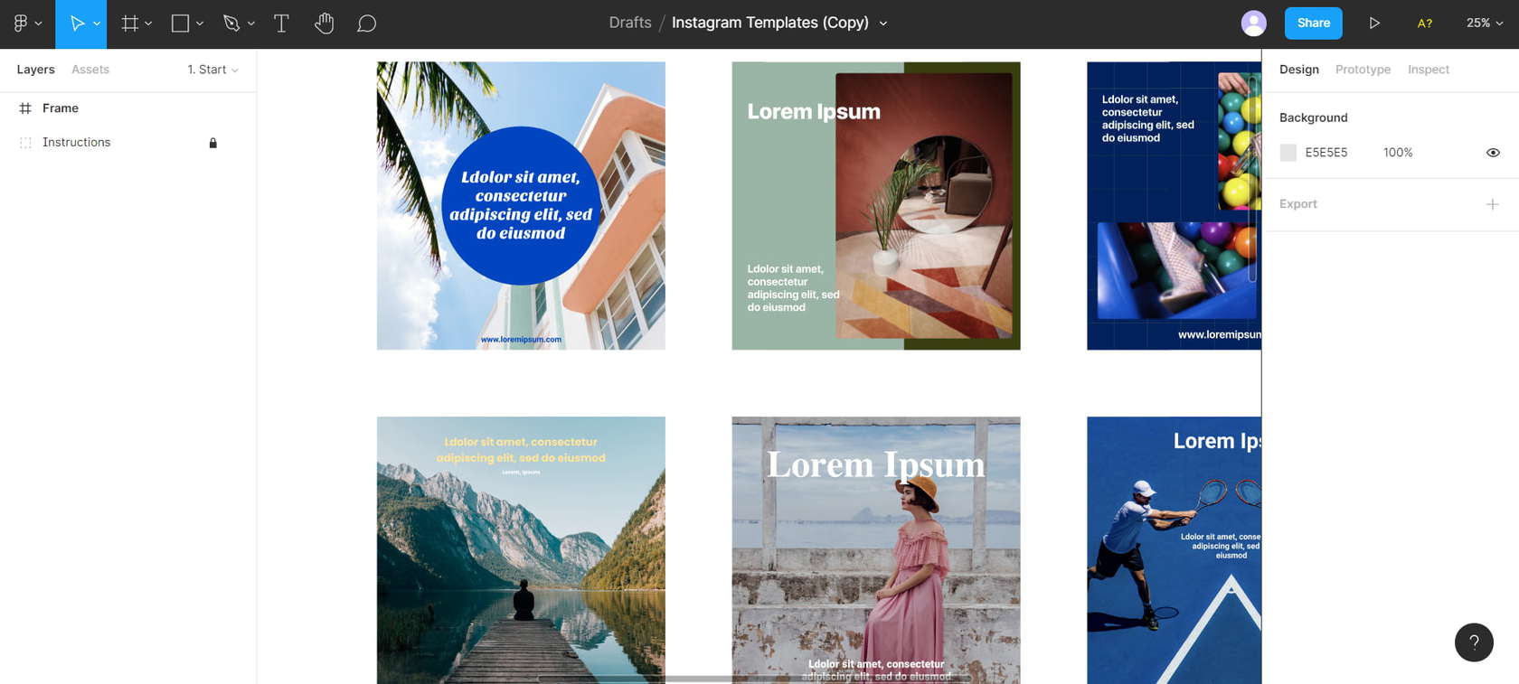Select the Rectangle shape tool
The height and width of the screenshot is (684, 1519).
click(x=180, y=23)
